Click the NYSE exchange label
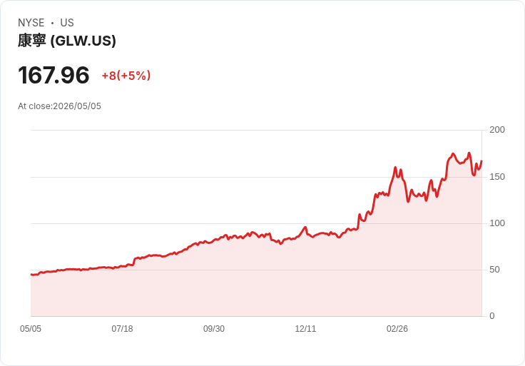This screenshot has height=366, width=525. 31,23
